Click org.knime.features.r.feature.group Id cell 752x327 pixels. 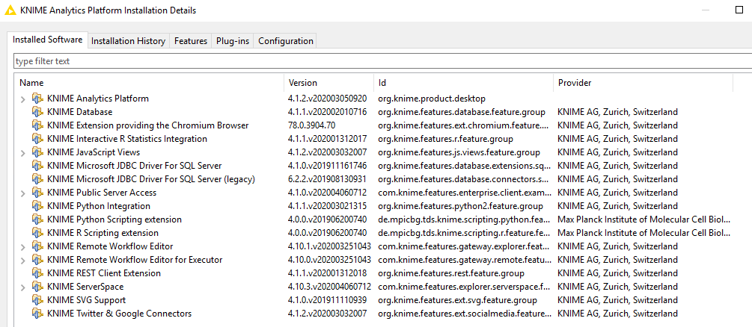[x=445, y=139]
